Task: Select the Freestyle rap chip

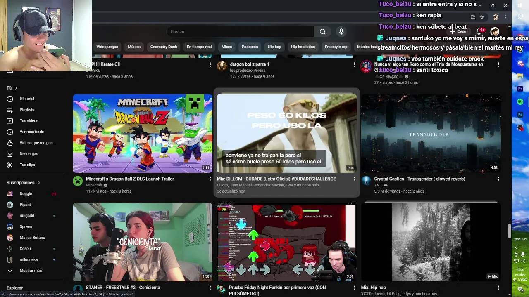Action: [336, 47]
